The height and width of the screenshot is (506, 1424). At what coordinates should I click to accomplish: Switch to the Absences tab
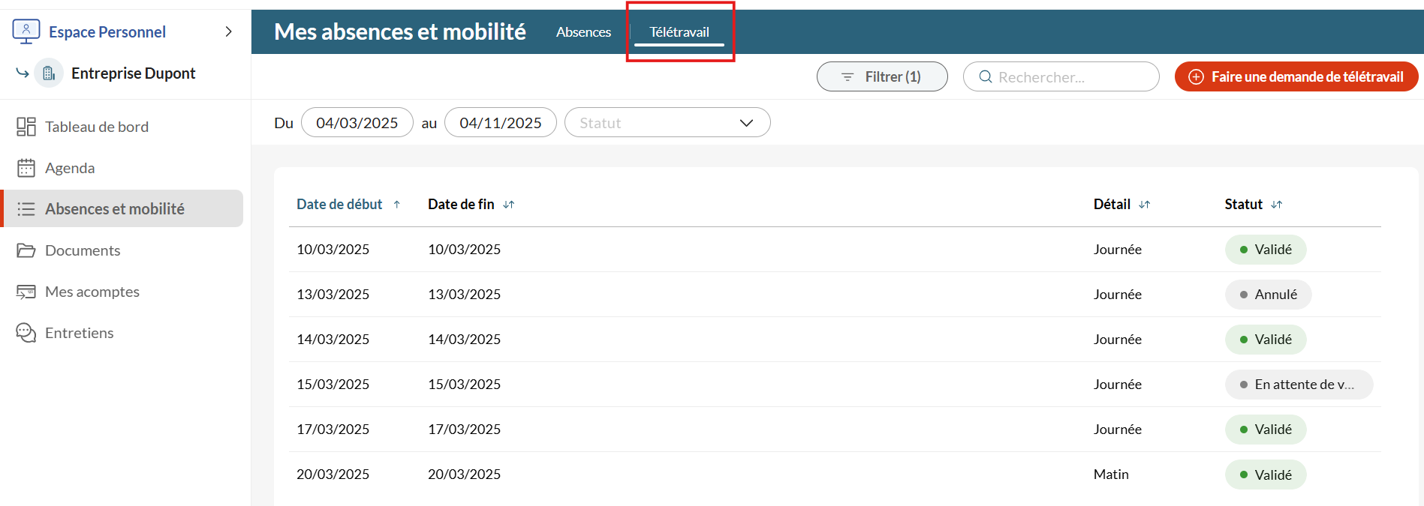tap(583, 32)
